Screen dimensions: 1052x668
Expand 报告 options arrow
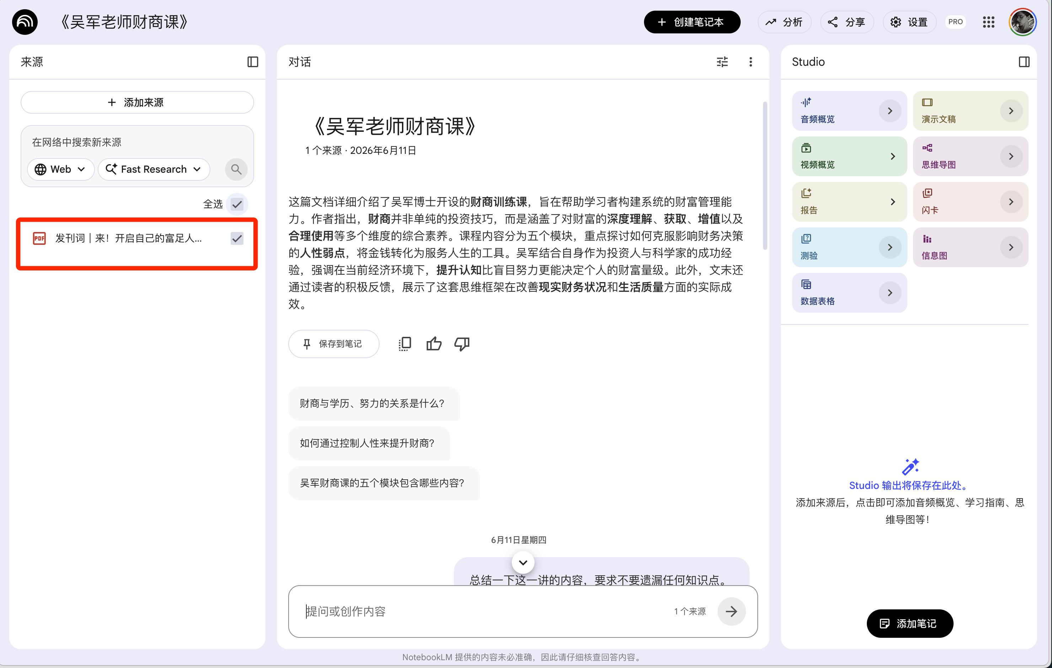[x=892, y=202]
